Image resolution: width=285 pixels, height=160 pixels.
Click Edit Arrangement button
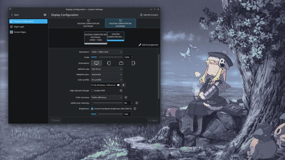148,45
